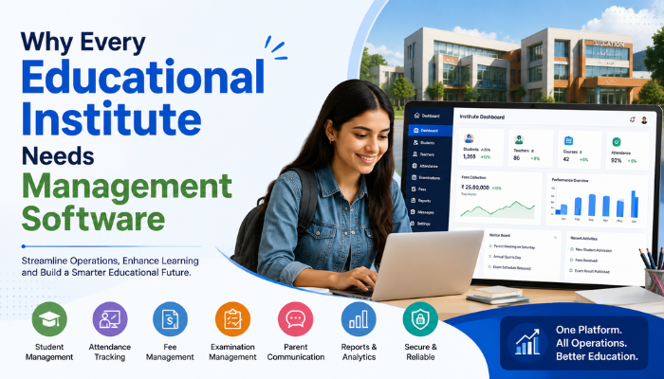Click the 42 courses count

566,159
